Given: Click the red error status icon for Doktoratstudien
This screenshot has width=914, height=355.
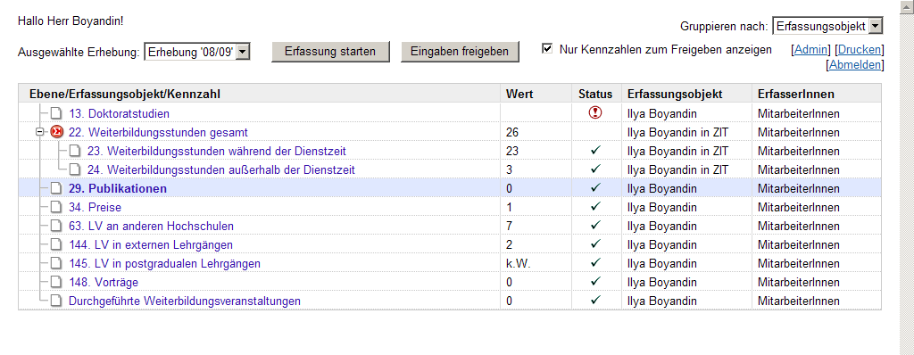Looking at the screenshot, I should tap(595, 113).
